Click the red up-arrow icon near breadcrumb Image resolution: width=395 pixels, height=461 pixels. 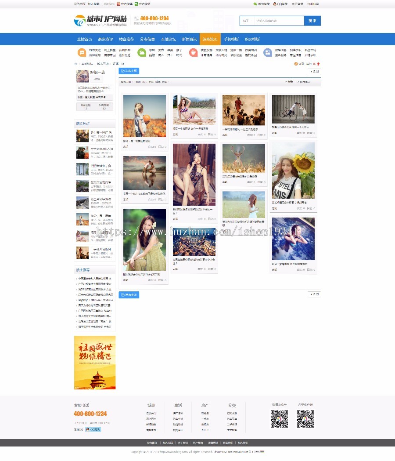tap(318, 64)
